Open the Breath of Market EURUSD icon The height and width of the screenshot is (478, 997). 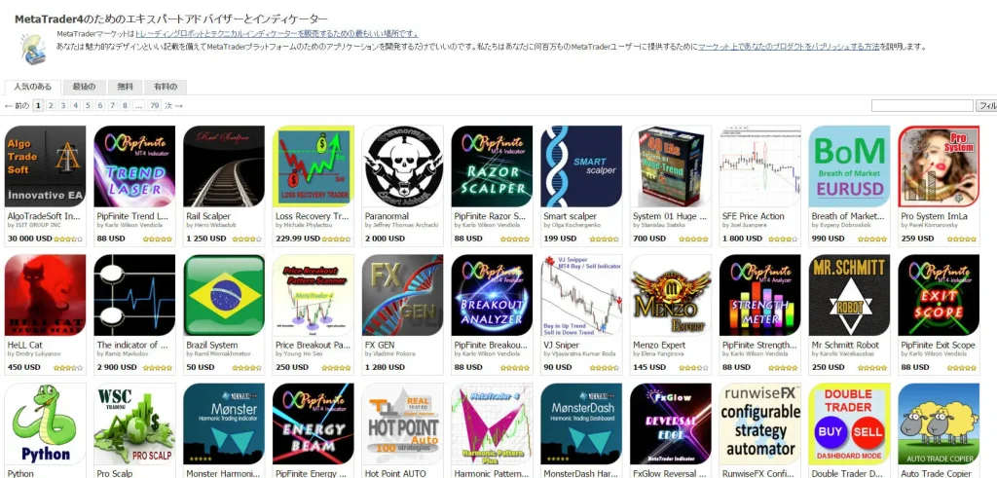click(849, 166)
